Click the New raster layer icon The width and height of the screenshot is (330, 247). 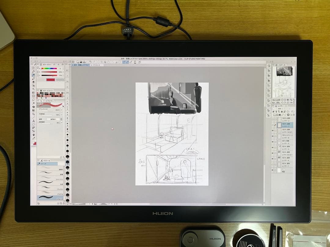[x=274, y=115]
